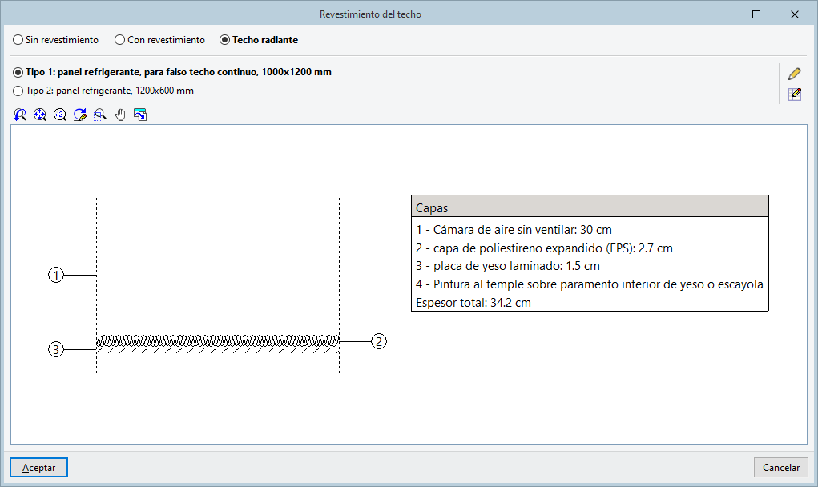Click the 'Cámara de aire sin ventilar: 30 cm' row

coord(514,230)
